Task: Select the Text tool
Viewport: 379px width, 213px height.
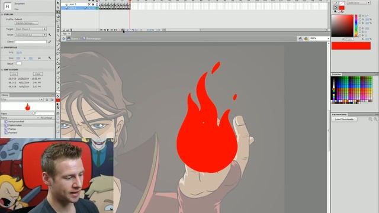Action: click(x=58, y=31)
